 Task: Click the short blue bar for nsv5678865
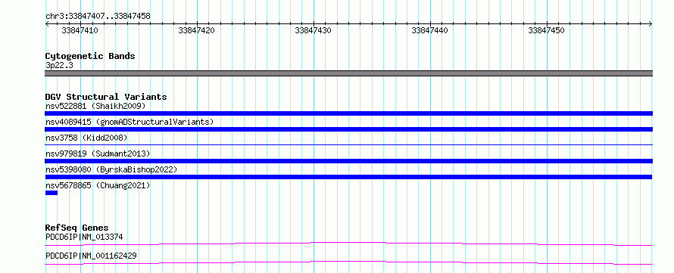51,193
